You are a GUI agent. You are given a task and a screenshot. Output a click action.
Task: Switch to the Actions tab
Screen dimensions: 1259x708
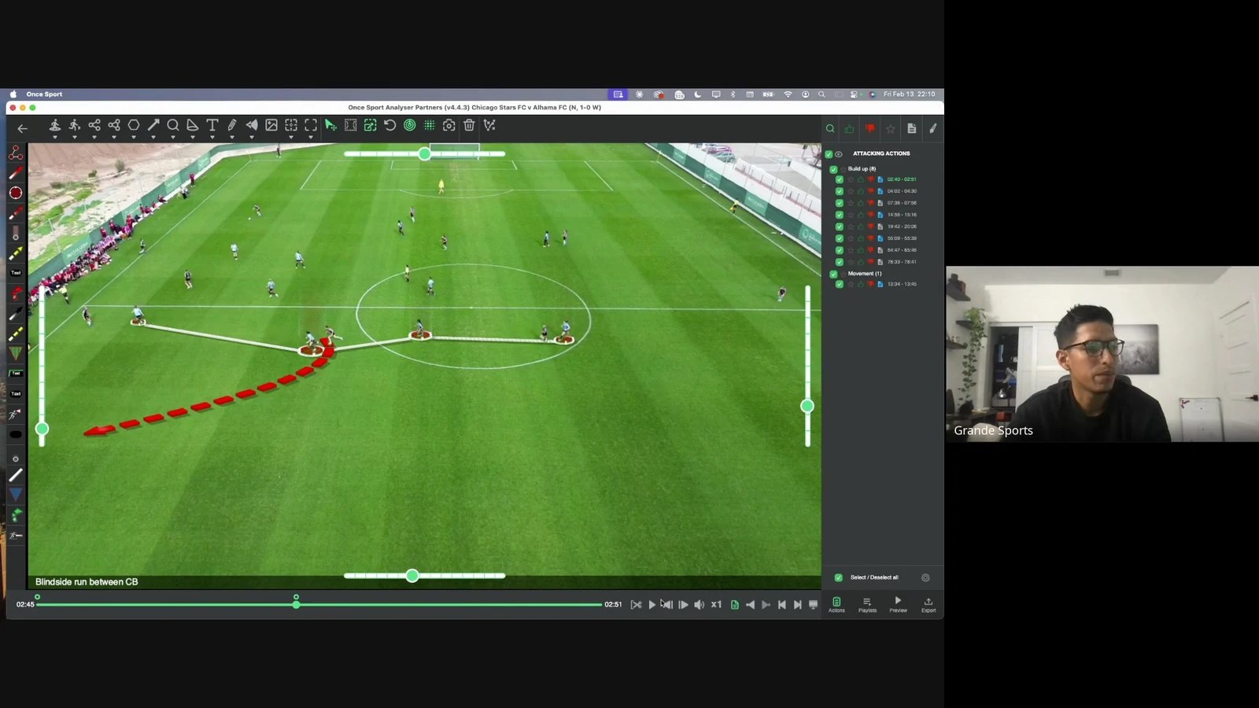pos(836,605)
